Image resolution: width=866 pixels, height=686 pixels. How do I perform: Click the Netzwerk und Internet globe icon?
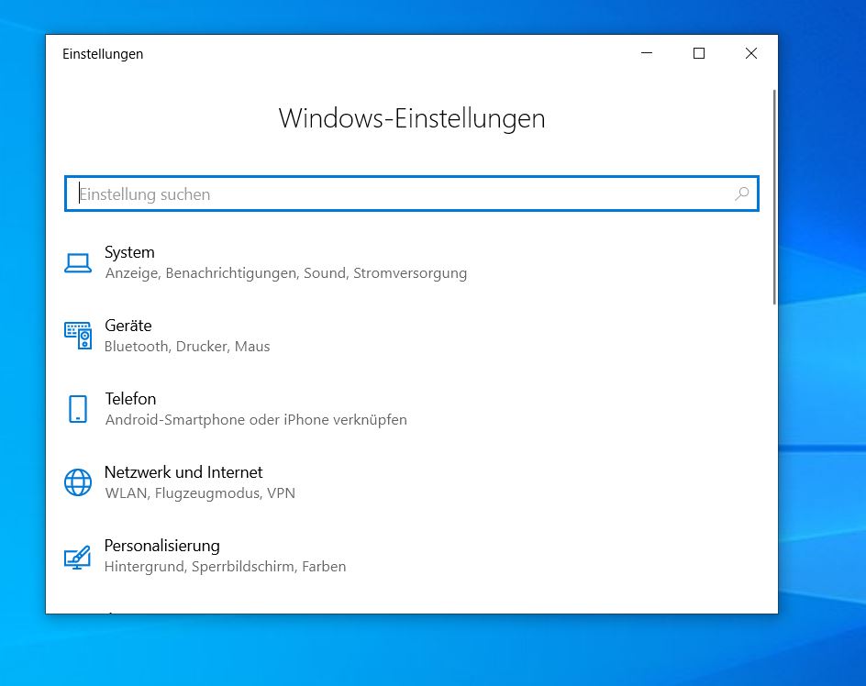[78, 482]
